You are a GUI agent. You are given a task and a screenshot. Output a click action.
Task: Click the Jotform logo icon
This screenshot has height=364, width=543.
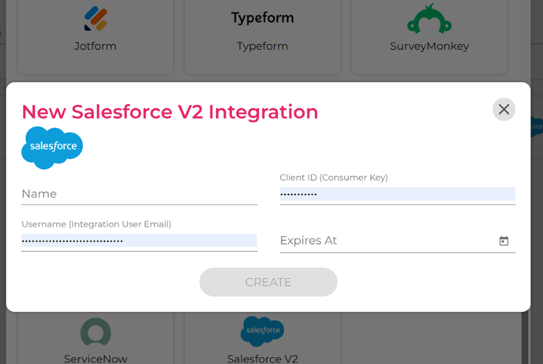[95, 18]
